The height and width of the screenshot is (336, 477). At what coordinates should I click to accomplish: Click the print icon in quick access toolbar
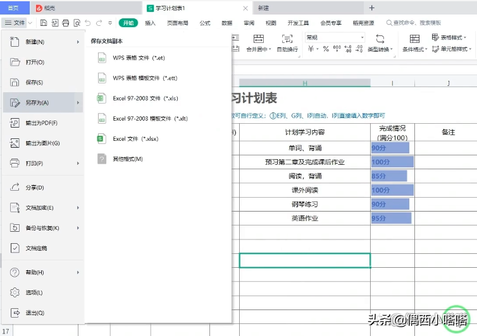pos(65,23)
